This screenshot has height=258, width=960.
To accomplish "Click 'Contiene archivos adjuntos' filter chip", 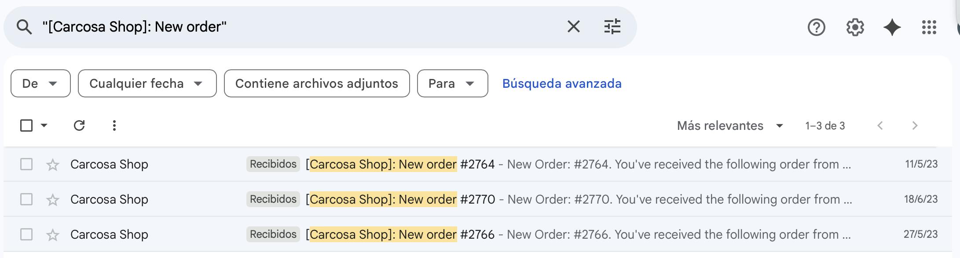I will (317, 83).
